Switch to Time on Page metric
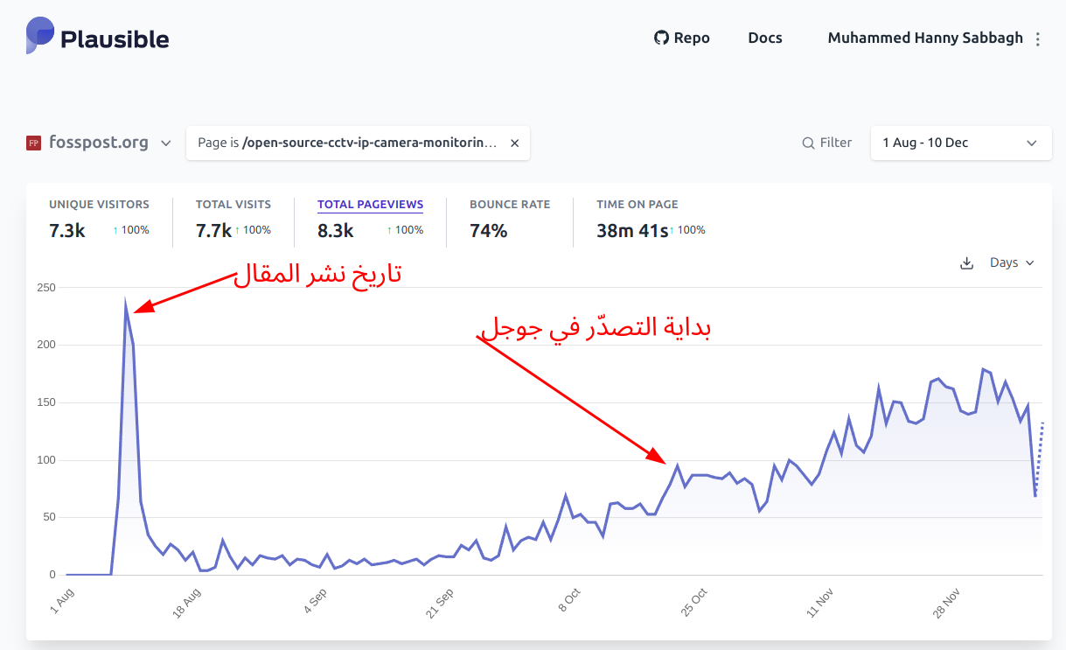Screen dimensions: 1066x650 click(638, 205)
